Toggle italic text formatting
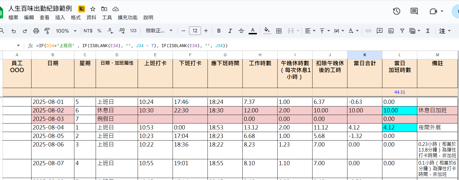 [x=230, y=31]
